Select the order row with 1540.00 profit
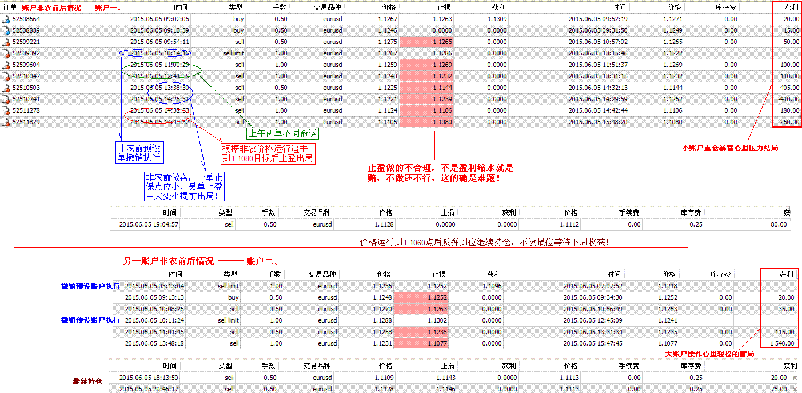802x393 pixels. tap(400, 343)
